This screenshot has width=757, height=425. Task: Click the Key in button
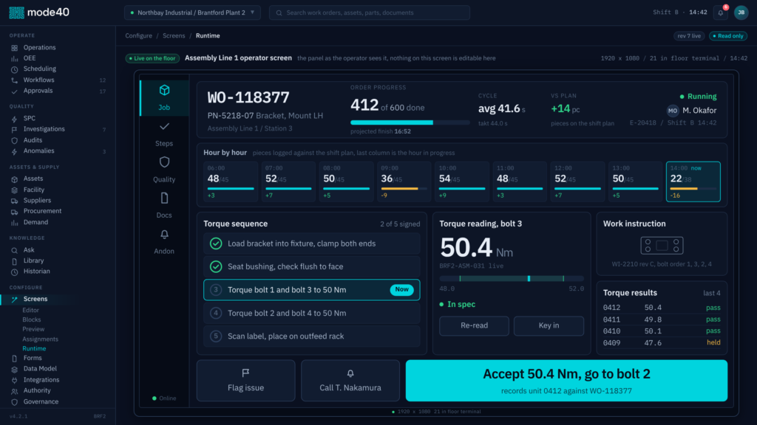[549, 325]
